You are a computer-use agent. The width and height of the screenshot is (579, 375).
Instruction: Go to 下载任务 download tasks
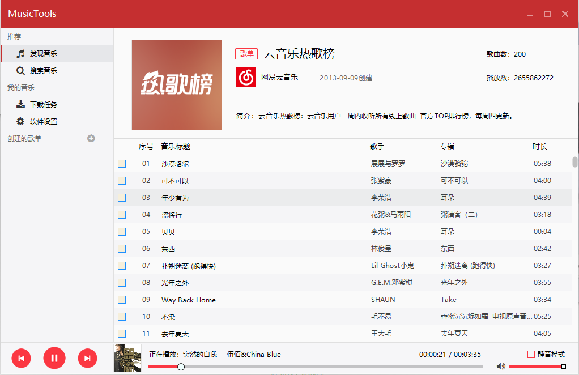[x=44, y=105]
